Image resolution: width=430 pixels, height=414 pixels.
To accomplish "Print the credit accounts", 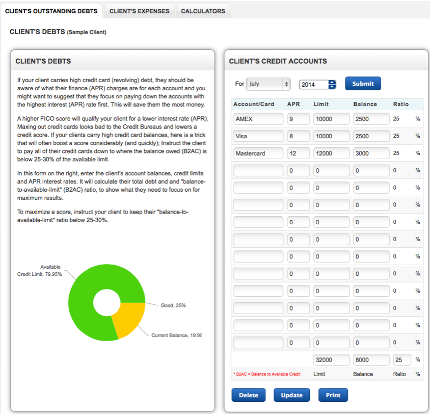I will (x=333, y=395).
